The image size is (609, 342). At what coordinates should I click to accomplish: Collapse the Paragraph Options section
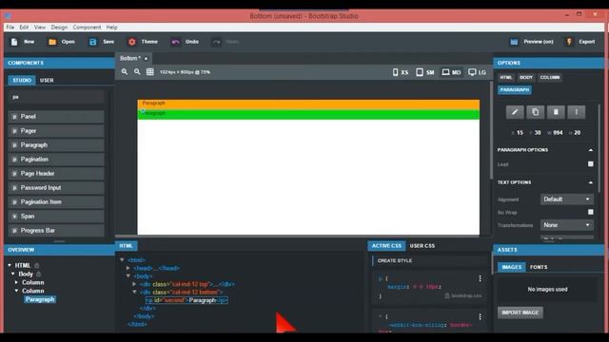(x=590, y=150)
